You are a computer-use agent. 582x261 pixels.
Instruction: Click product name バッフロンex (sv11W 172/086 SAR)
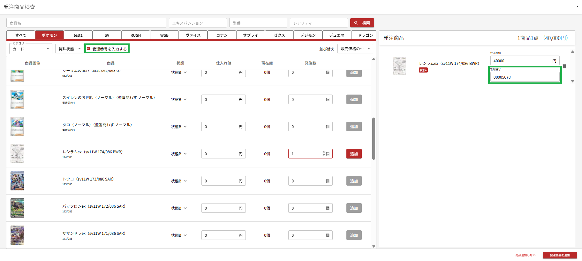coord(94,206)
